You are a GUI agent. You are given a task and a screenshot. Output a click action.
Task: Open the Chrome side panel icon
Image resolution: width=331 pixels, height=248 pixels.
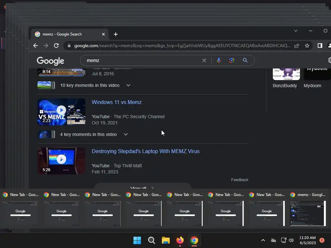pos(320,46)
